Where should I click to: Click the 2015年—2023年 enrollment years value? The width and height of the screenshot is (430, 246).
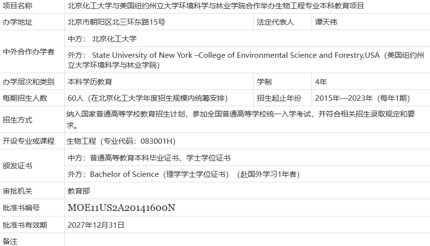pos(362,98)
